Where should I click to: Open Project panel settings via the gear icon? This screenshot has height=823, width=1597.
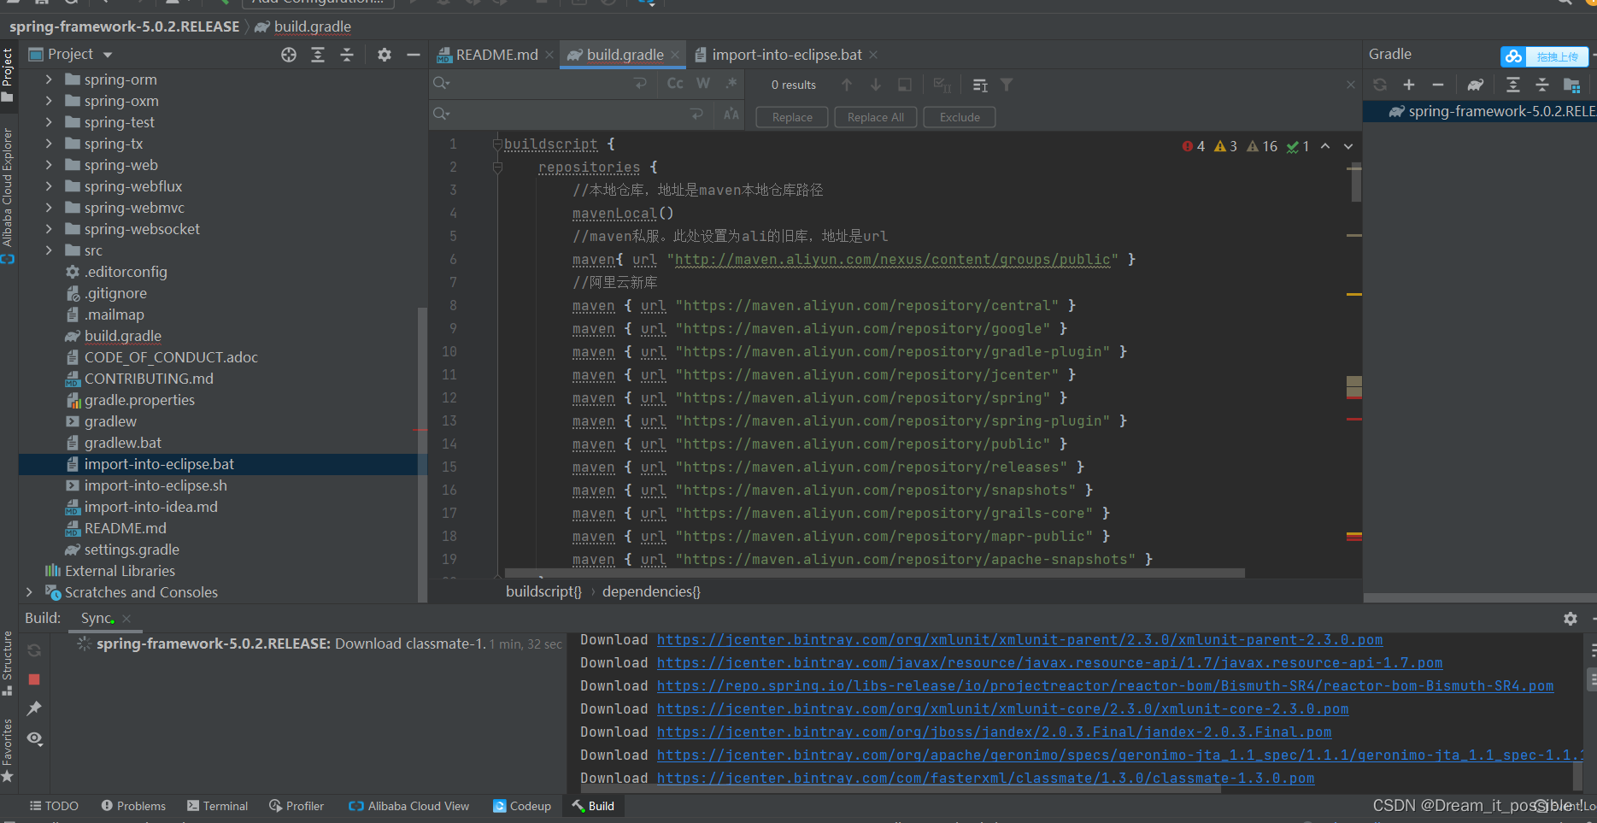point(384,54)
